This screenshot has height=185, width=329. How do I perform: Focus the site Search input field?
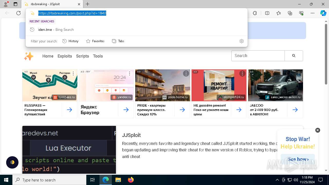coord(258,56)
